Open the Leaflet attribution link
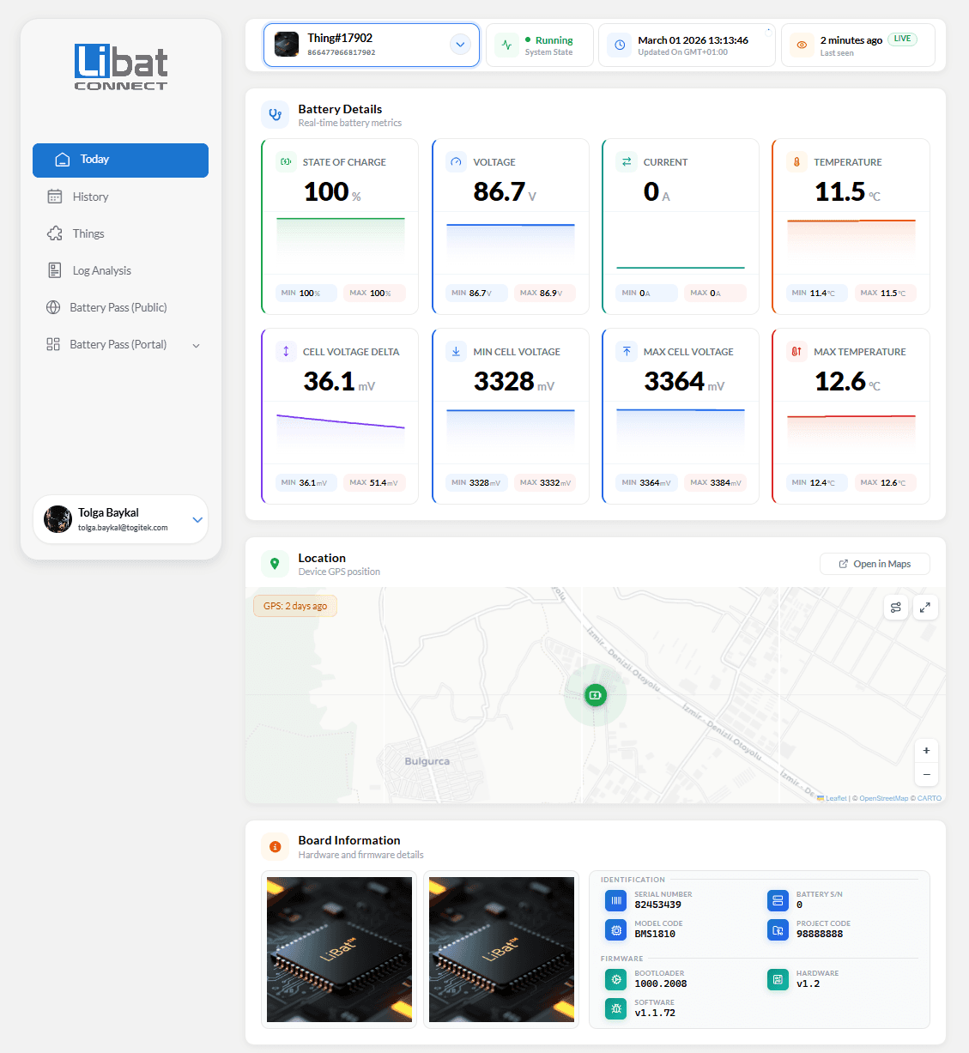This screenshot has width=969, height=1053. coord(832,798)
